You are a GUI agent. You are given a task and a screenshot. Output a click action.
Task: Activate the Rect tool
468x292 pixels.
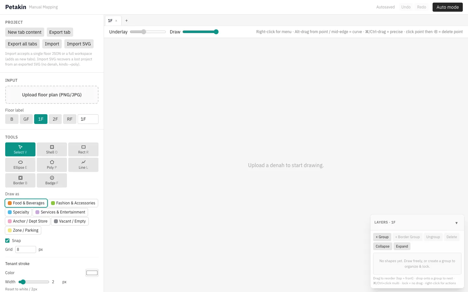83,149
